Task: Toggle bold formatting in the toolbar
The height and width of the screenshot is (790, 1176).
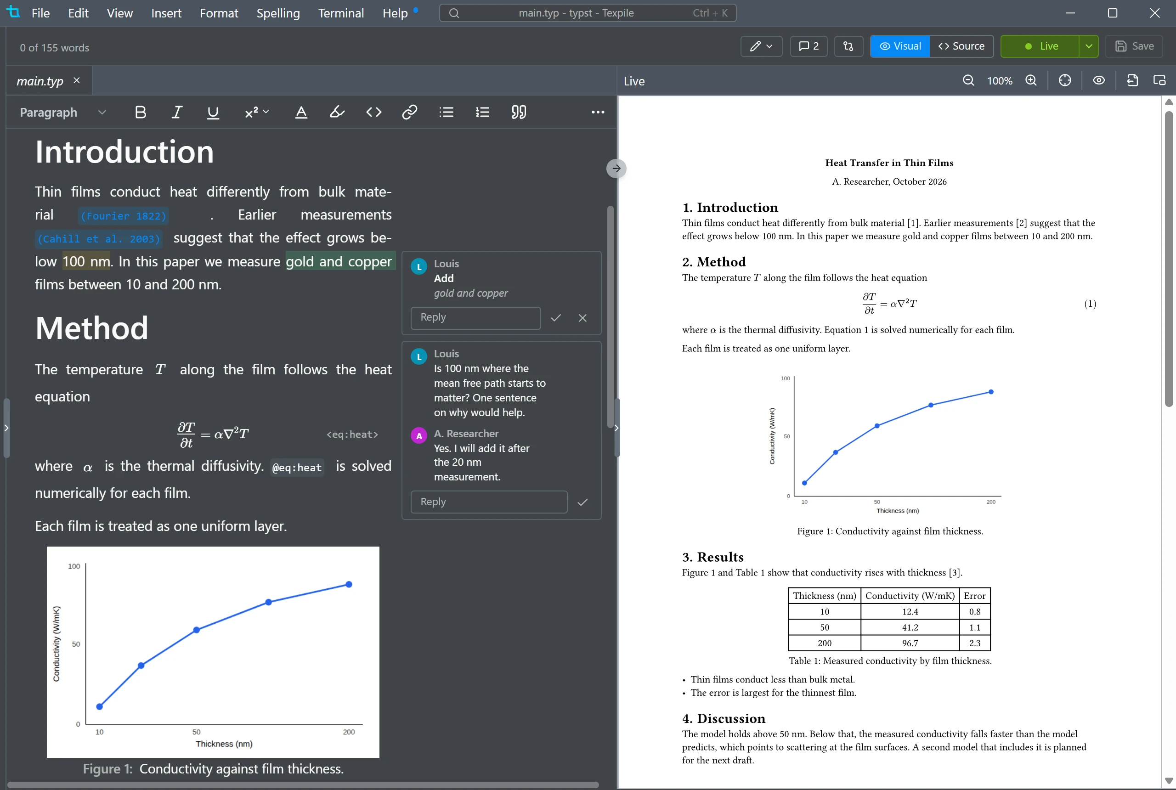Action: pyautogui.click(x=141, y=112)
